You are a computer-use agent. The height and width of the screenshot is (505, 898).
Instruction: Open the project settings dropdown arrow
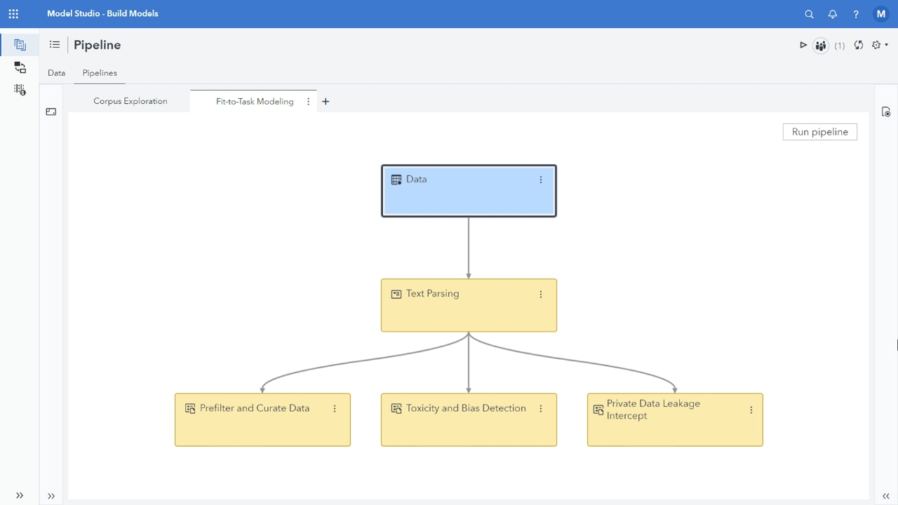pos(885,45)
